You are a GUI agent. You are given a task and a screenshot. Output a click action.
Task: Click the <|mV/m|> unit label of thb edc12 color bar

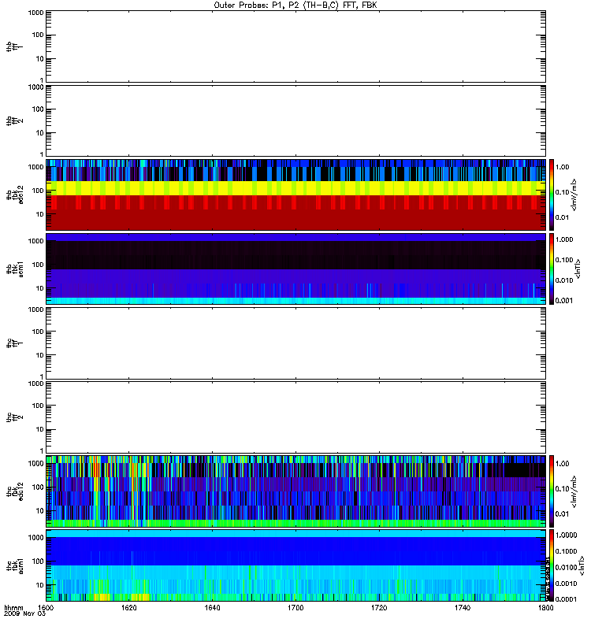pyautogui.click(x=574, y=195)
